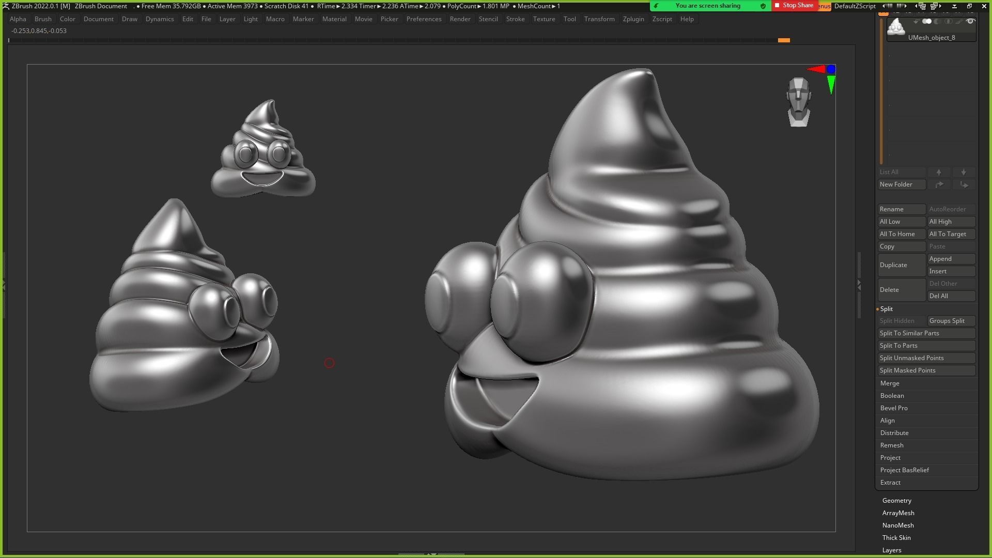Open the Preferences menu
992x558 pixels.
point(424,19)
